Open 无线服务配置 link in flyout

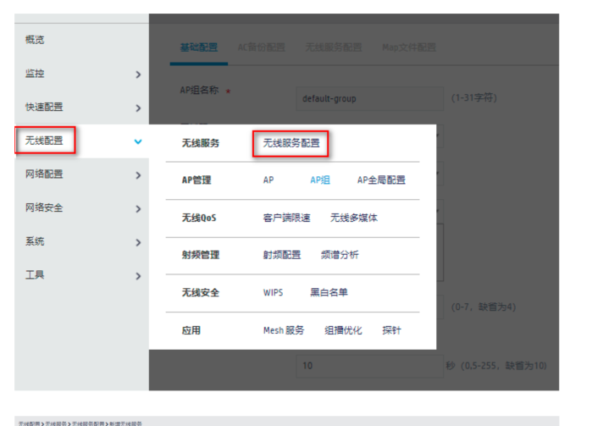291,143
